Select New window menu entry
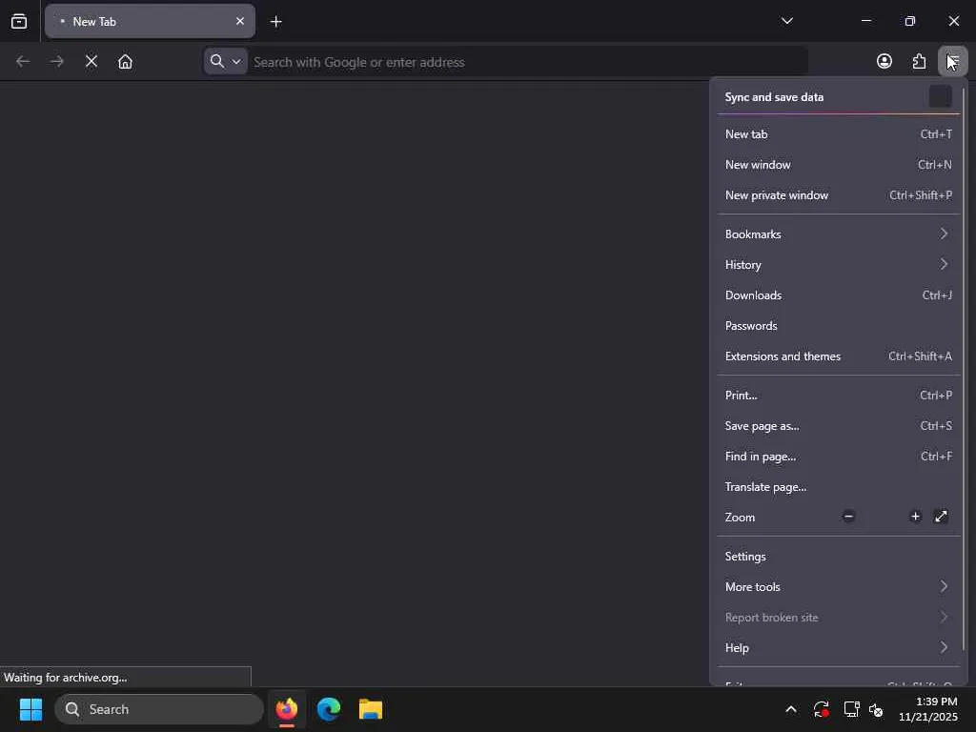 pos(838,165)
